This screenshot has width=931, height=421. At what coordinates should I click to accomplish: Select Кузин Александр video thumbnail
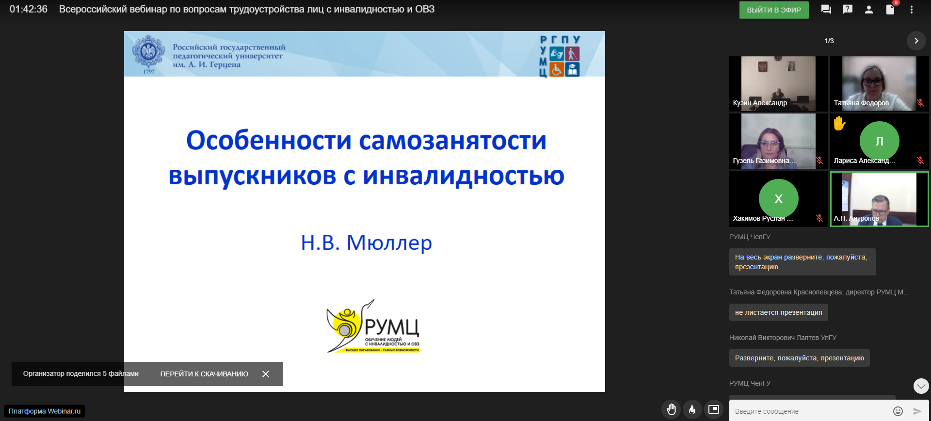tap(778, 83)
